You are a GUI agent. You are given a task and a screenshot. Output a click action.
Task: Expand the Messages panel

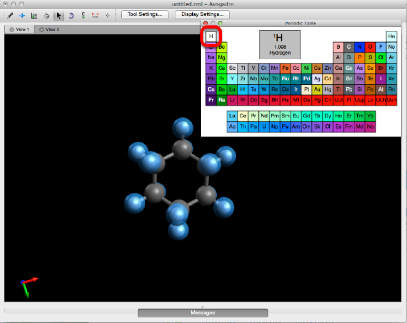pos(203,313)
